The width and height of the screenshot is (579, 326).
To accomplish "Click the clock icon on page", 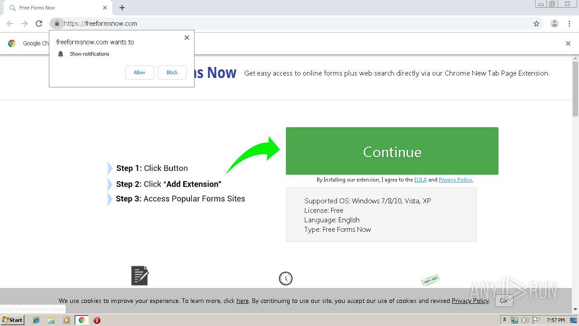I will [x=285, y=278].
